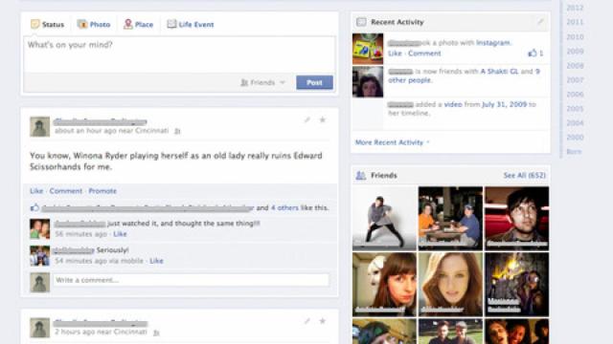Jump to 2008 on timeline
Viewport: 613px width, 344px height.
click(575, 66)
